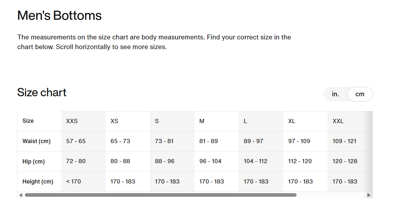Toggle the measurement unit switch
The width and height of the screenshot is (398, 210).
point(348,94)
